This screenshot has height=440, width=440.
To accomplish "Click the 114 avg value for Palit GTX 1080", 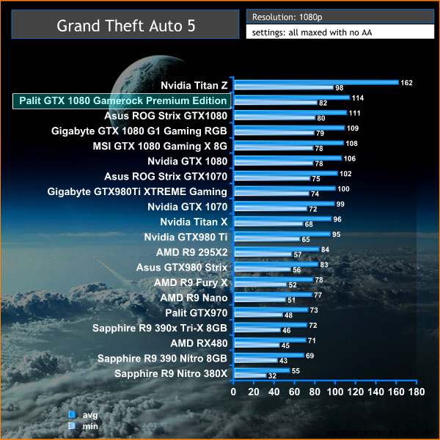I will click(x=358, y=98).
